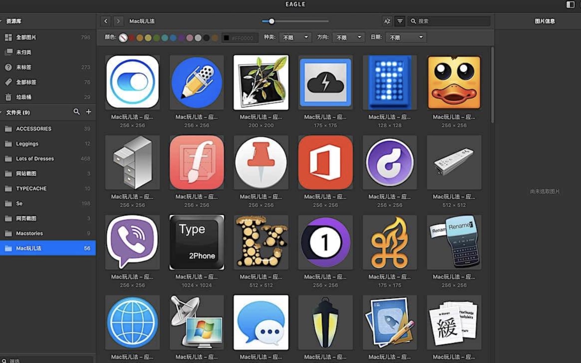Filter by the red color swatch
The width and height of the screenshot is (581, 363).
pyautogui.click(x=132, y=38)
